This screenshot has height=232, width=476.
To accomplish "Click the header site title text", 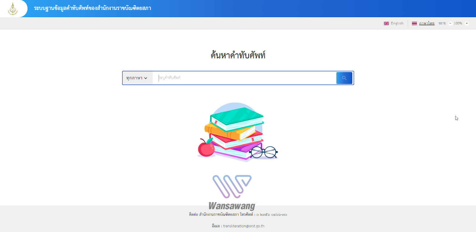I will [93, 8].
